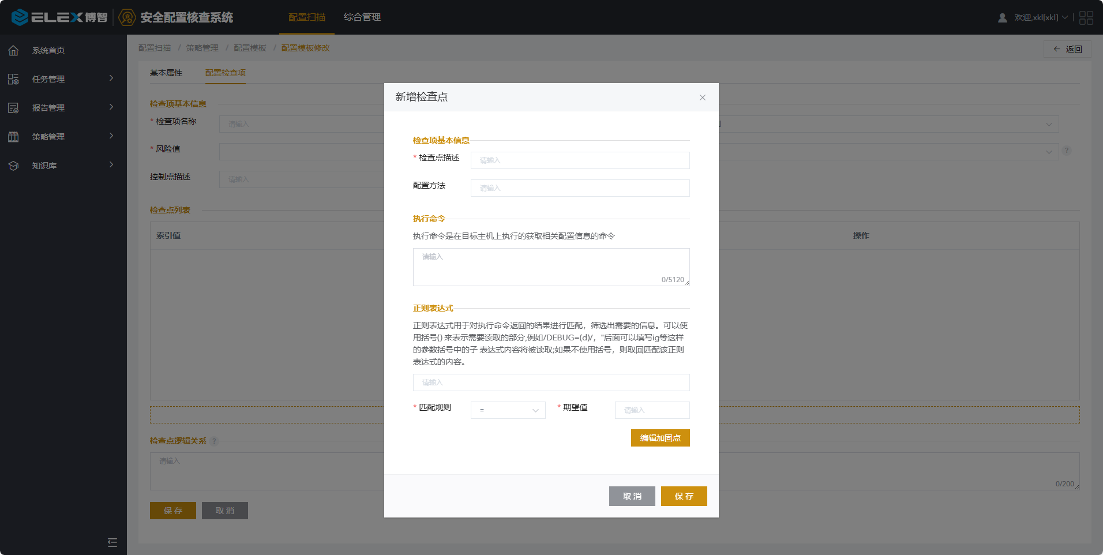Expand the 知识库 sidebar menu arrow
The width and height of the screenshot is (1103, 555).
111,165
